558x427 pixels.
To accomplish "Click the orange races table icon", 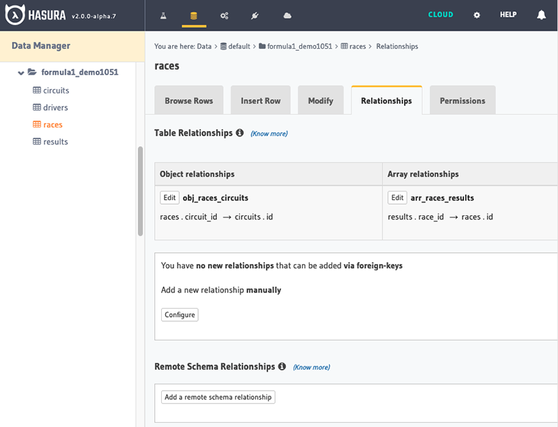I will click(x=37, y=124).
